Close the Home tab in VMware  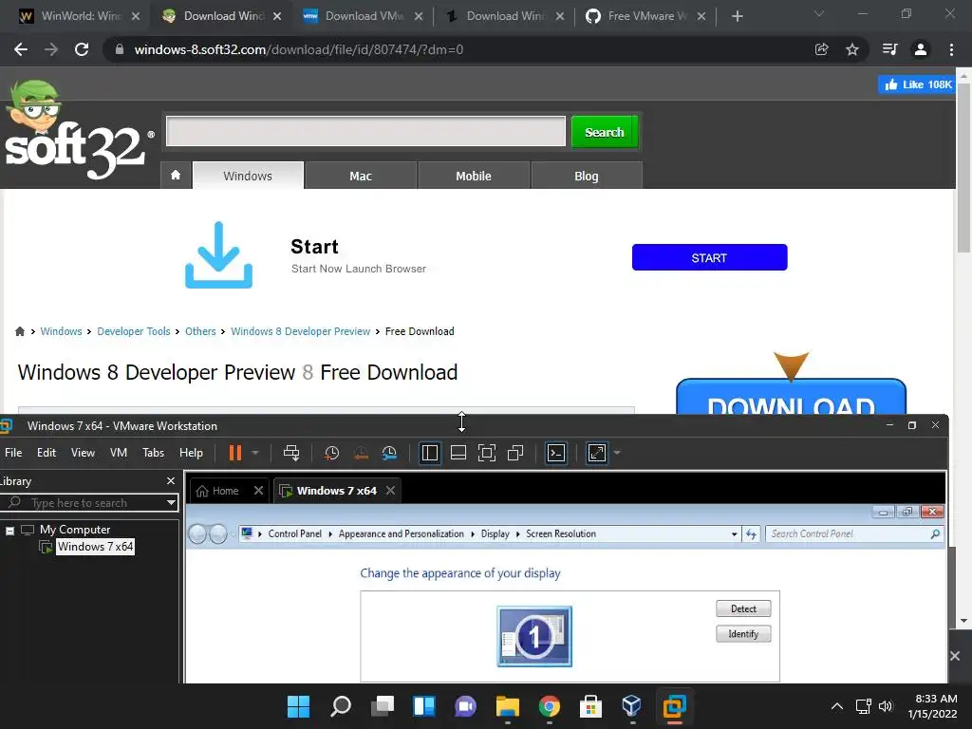click(x=258, y=491)
